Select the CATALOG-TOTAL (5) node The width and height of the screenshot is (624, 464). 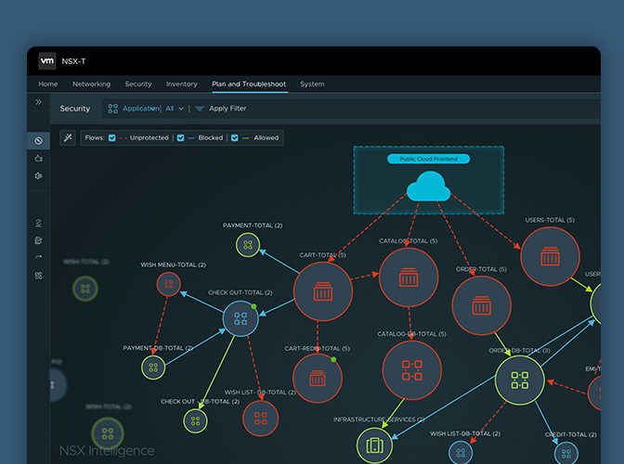click(409, 277)
